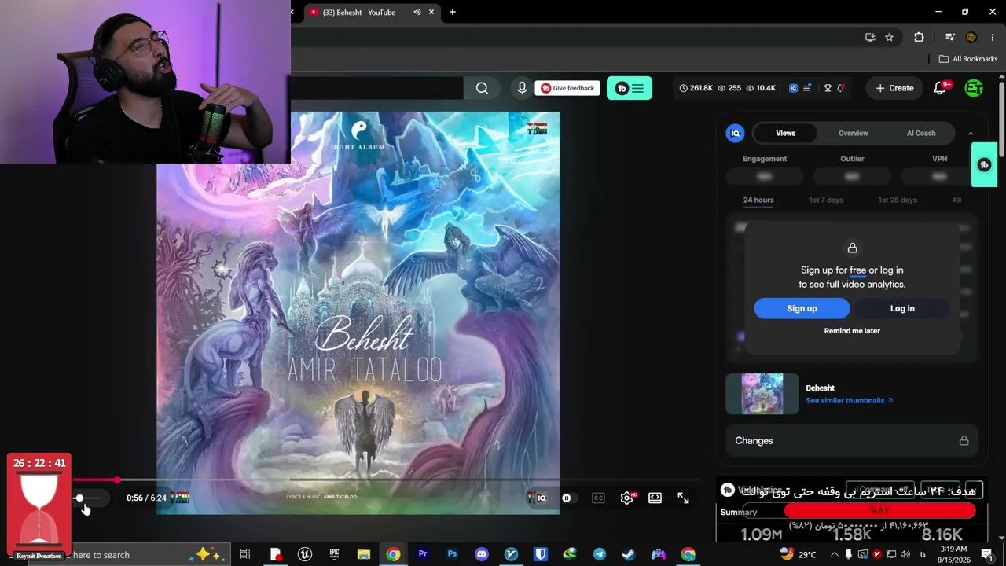
Task: Open Discord from the taskbar
Action: 481,554
